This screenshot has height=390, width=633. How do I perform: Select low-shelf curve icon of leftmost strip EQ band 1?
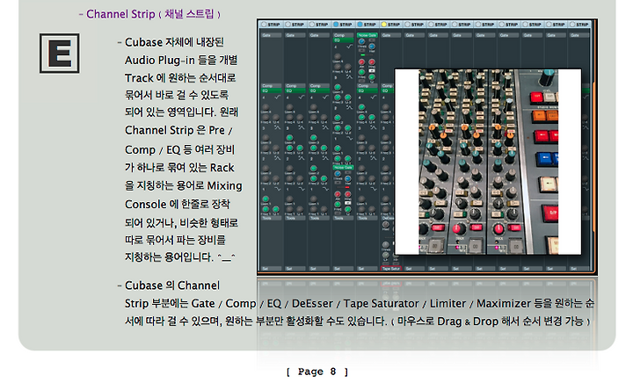(x=278, y=189)
